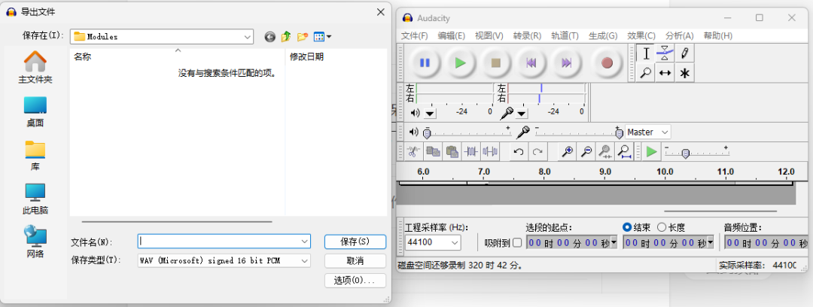Redo the last undone action
The image size is (813, 307).
point(537,151)
